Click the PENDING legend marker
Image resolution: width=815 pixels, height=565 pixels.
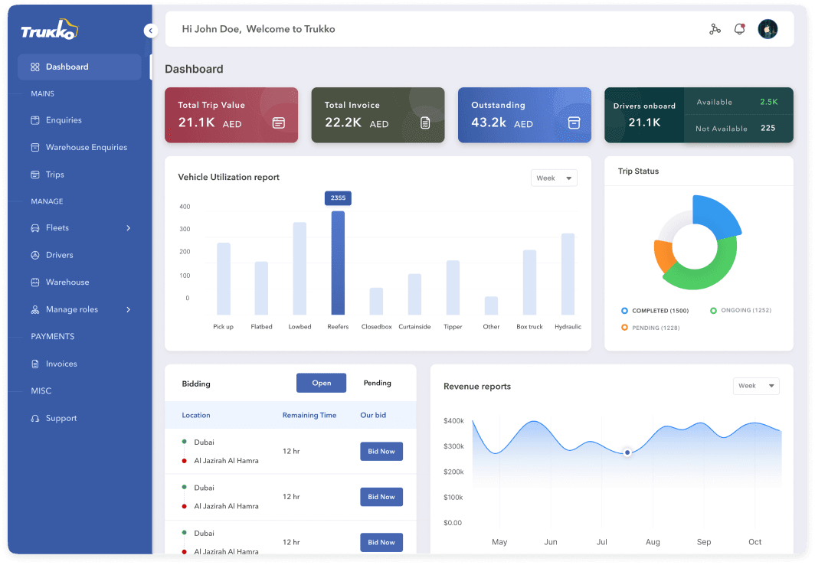click(624, 328)
